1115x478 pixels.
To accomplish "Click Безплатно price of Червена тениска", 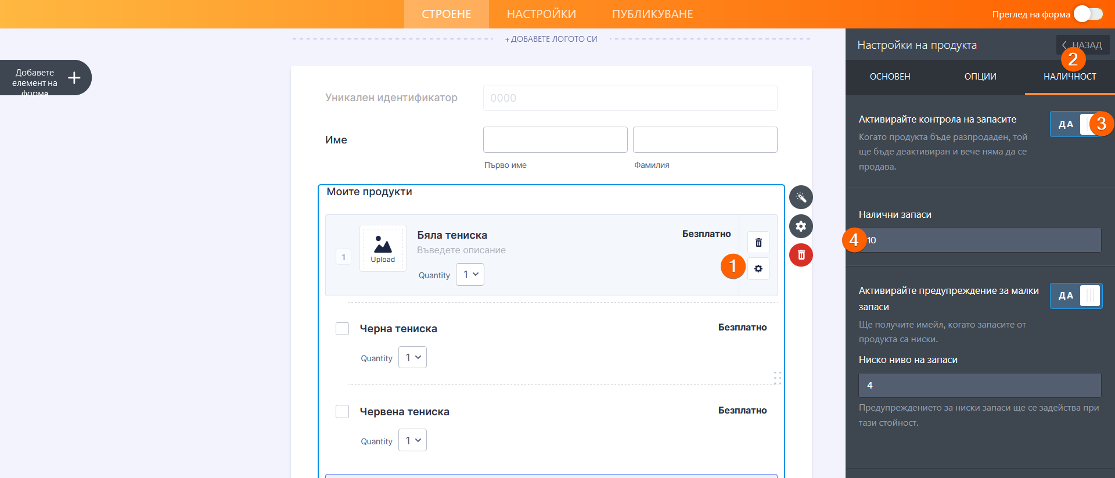I will [742, 411].
